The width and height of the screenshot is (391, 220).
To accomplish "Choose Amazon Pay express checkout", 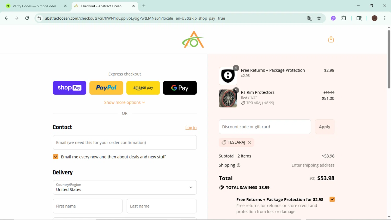I will (143, 88).
